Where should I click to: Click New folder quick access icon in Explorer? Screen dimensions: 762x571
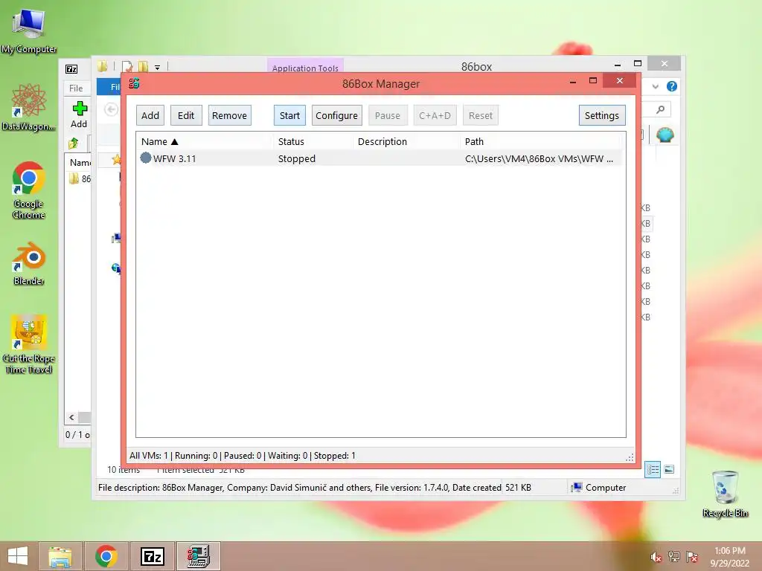pyautogui.click(x=143, y=66)
